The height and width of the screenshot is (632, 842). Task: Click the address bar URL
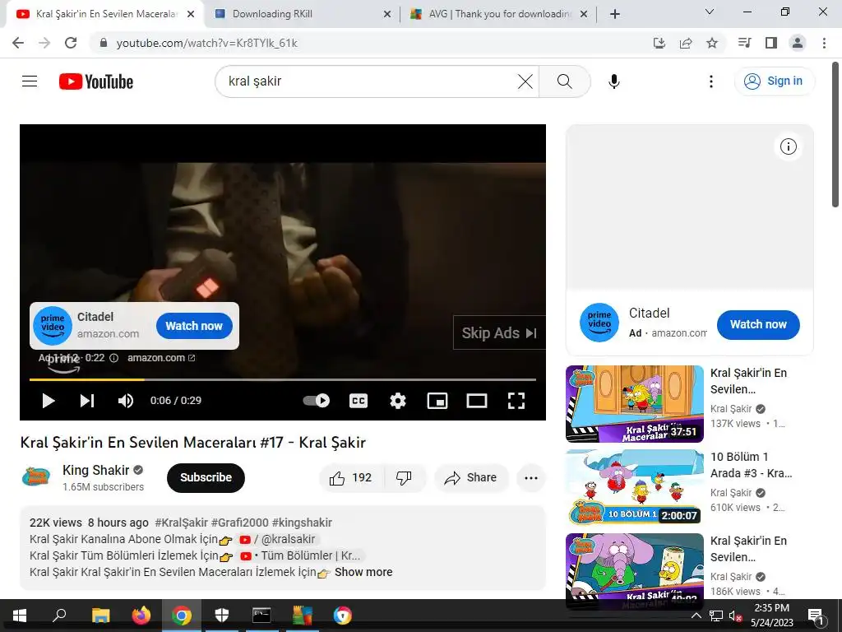(x=206, y=43)
